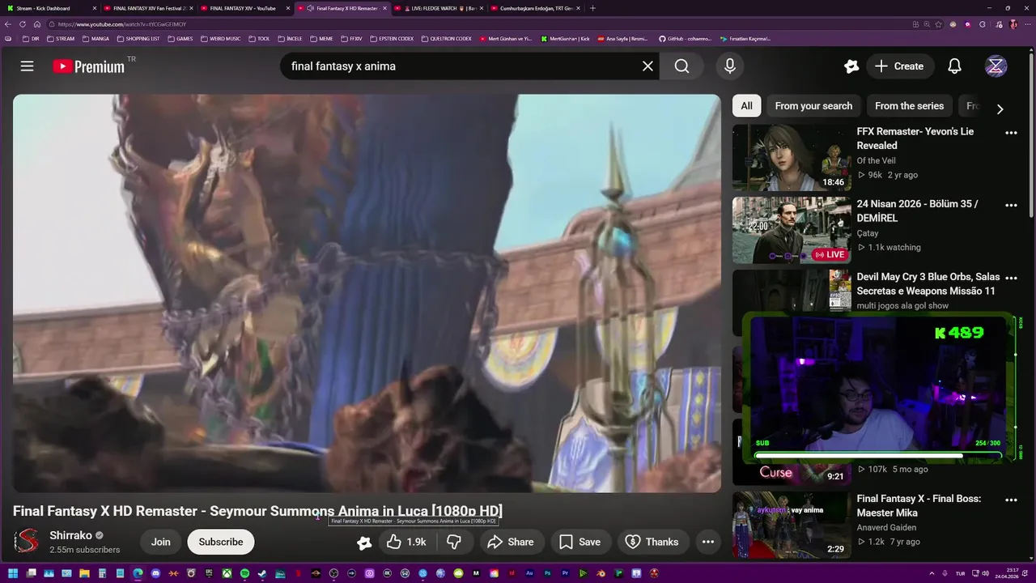Viewport: 1036px width, 583px height.
Task: Select the 'All' filter chip
Action: [x=746, y=106]
